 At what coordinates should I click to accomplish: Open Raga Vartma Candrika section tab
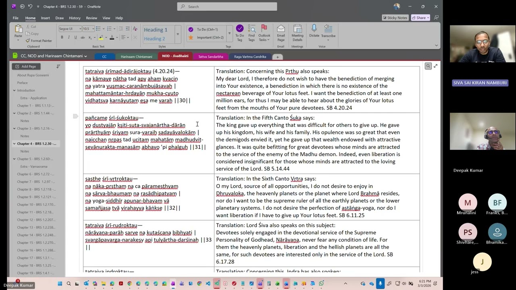(x=250, y=57)
